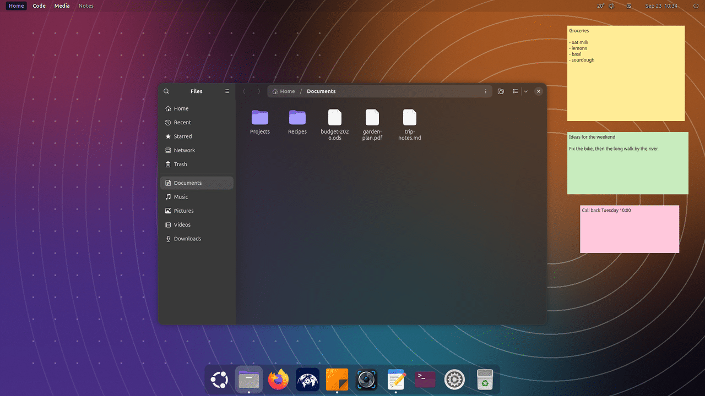Open Pictures in the sidebar
705x396 pixels.
point(197,211)
